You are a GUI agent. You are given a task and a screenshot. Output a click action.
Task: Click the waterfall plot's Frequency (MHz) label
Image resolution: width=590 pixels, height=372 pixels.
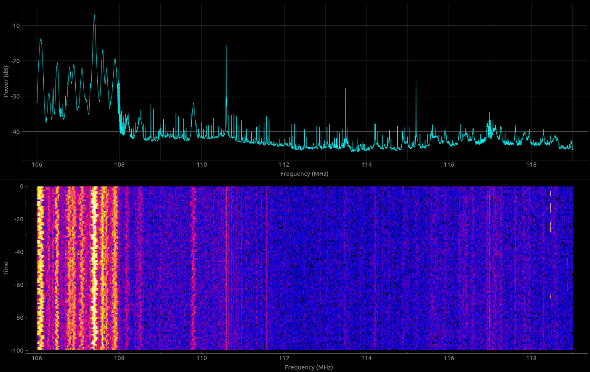pyautogui.click(x=308, y=367)
